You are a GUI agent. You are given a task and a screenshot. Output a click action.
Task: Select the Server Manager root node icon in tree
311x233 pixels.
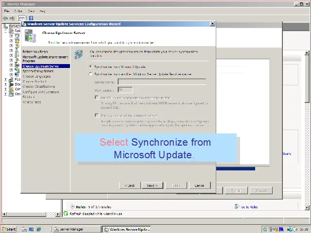[x=5, y=26]
